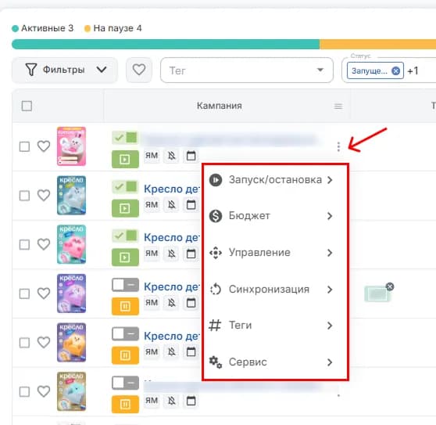This screenshot has width=436, height=425.
Task: Open column settings icon next to Кампания
Action: coord(338,106)
